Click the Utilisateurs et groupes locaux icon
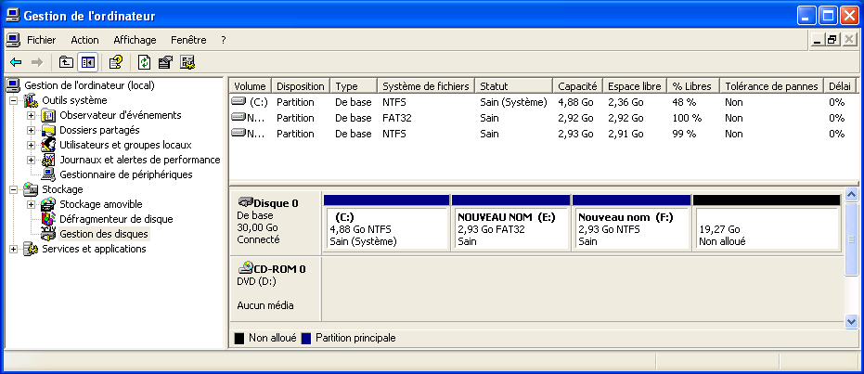 pyautogui.click(x=48, y=145)
